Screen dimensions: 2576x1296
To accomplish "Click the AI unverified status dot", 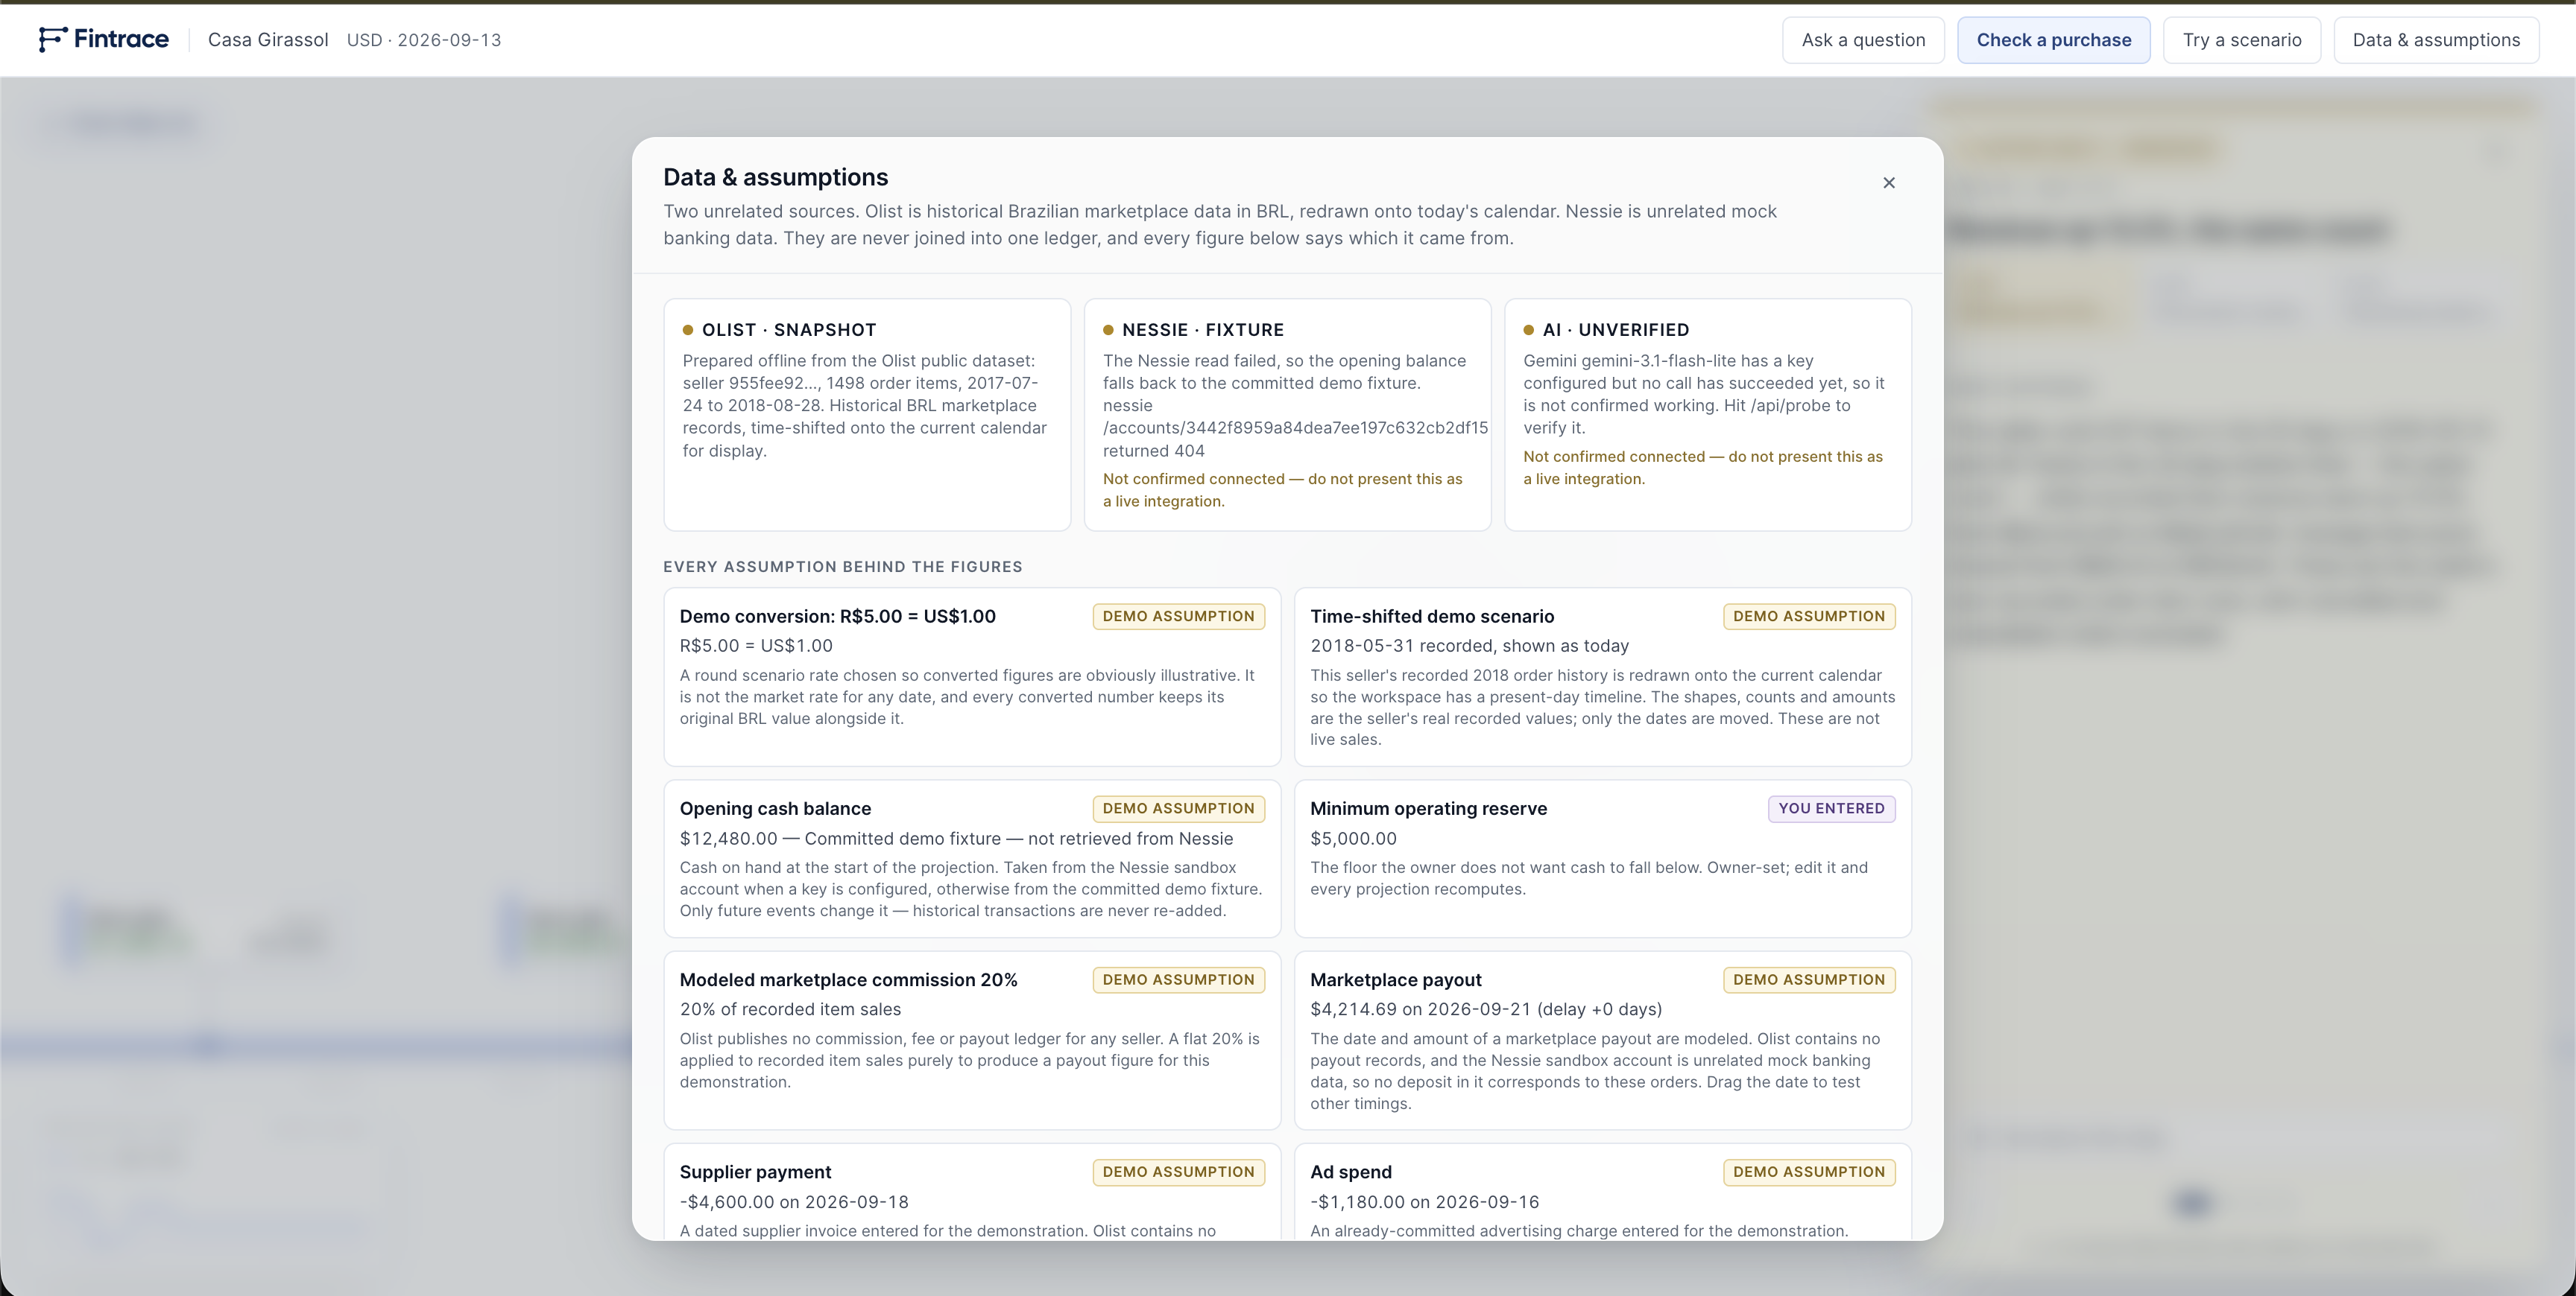I will coord(1528,330).
